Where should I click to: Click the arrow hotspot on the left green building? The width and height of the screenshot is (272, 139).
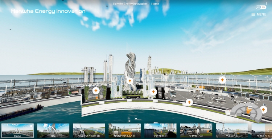point(96,91)
